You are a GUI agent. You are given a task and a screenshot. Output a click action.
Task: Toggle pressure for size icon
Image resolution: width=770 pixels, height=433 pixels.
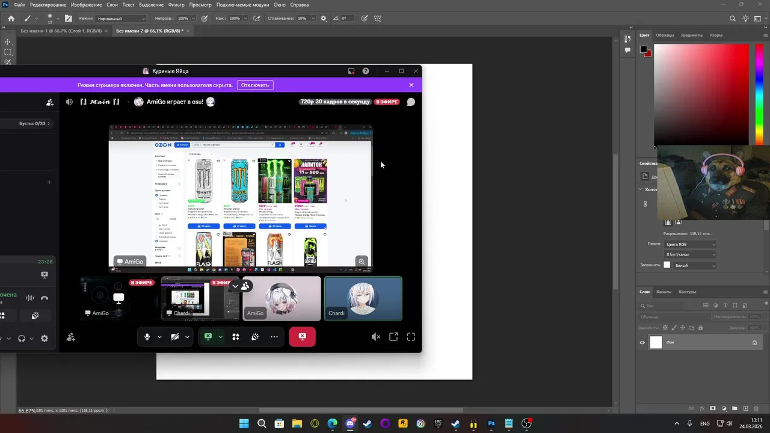(x=365, y=19)
